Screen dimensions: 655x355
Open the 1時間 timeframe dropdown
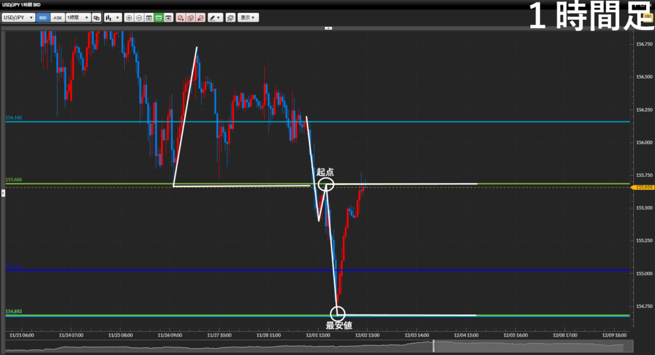click(x=78, y=18)
